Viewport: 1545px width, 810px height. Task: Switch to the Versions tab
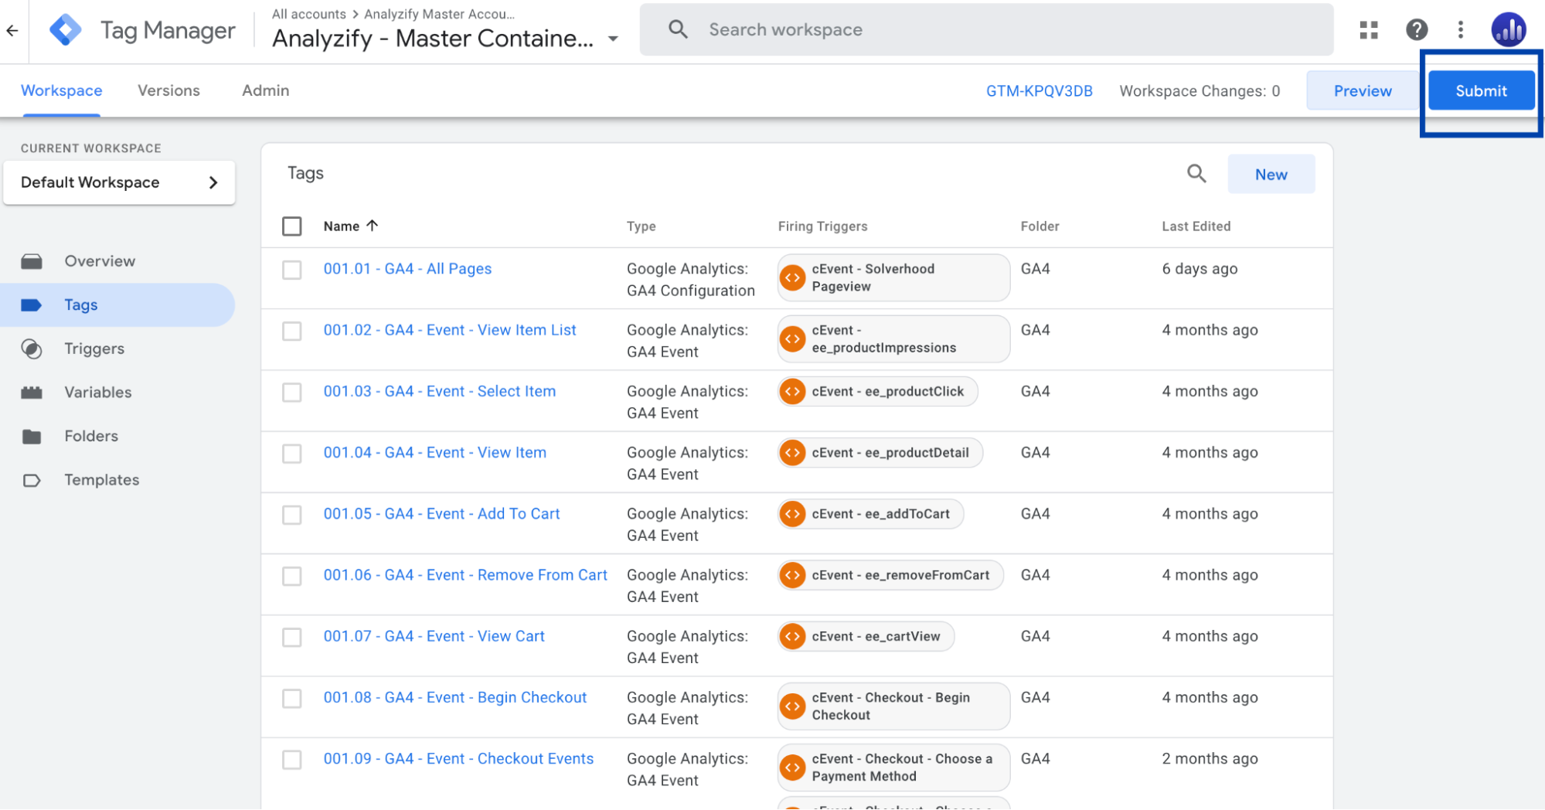click(168, 90)
